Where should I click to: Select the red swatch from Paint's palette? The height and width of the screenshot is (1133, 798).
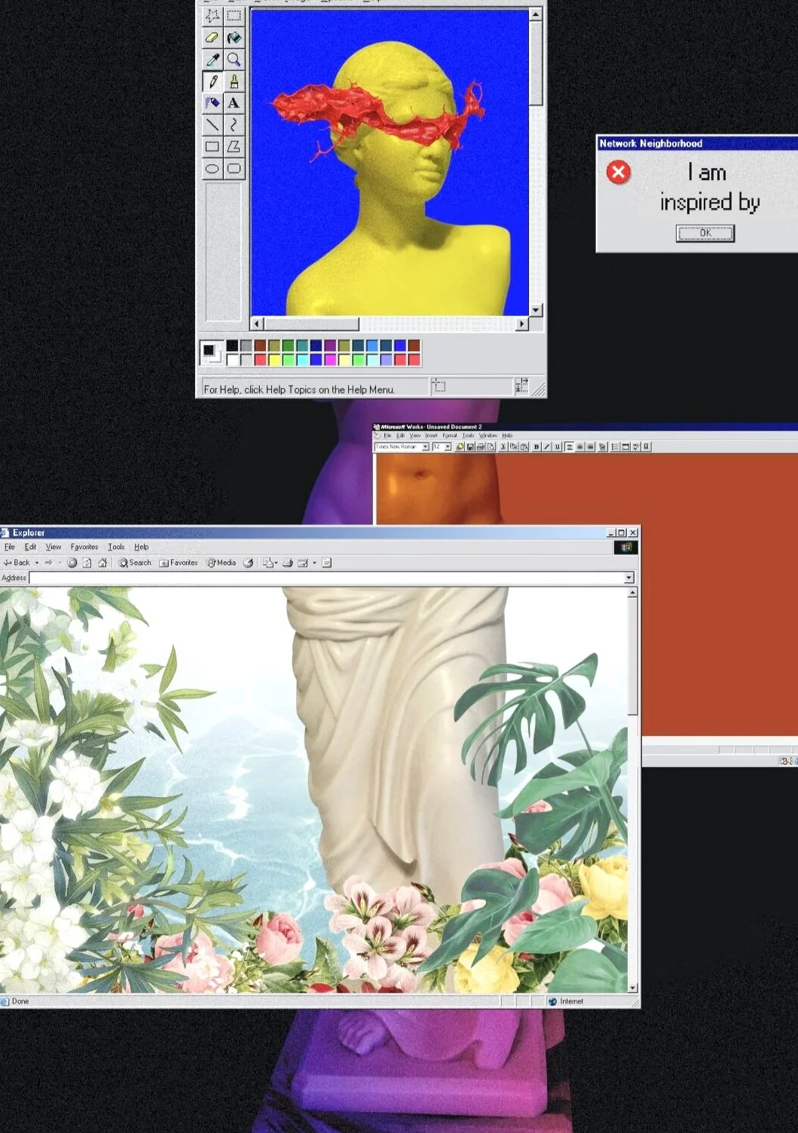click(x=261, y=359)
